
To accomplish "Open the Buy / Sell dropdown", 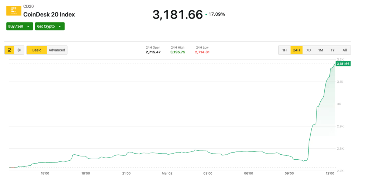I will 20,26.
